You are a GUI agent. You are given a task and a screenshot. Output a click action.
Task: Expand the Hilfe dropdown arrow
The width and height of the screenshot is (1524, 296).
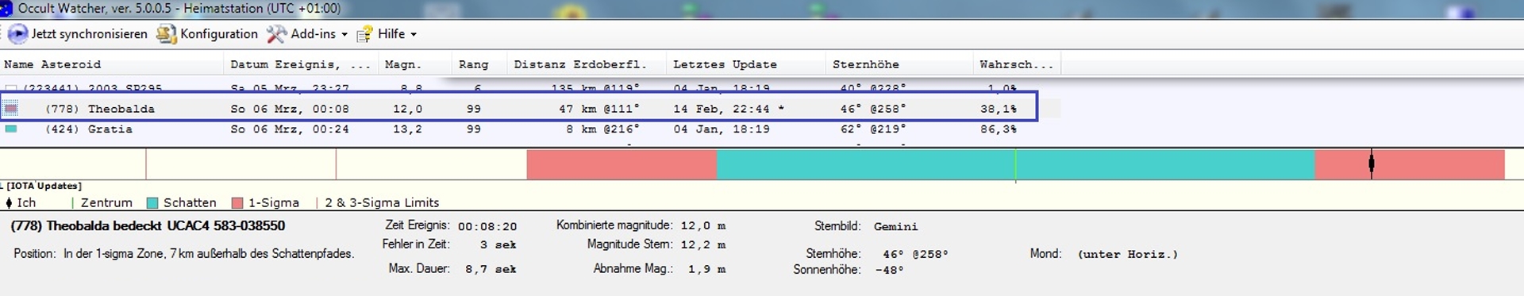pyautogui.click(x=414, y=35)
